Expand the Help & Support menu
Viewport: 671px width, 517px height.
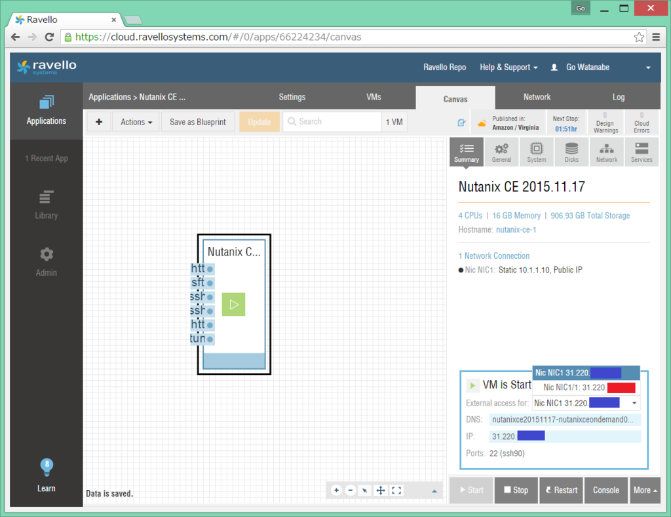(508, 67)
